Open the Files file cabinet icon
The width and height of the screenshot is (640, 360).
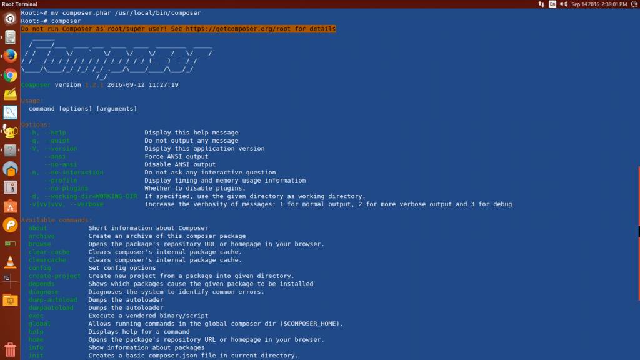tap(10, 37)
